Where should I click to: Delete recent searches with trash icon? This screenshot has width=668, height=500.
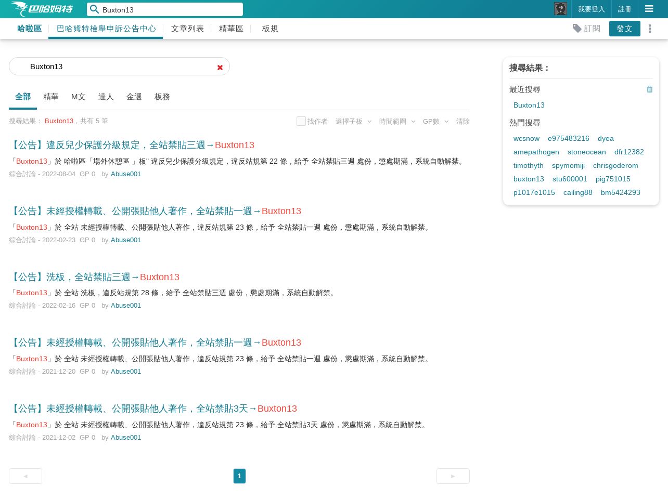pos(649,89)
